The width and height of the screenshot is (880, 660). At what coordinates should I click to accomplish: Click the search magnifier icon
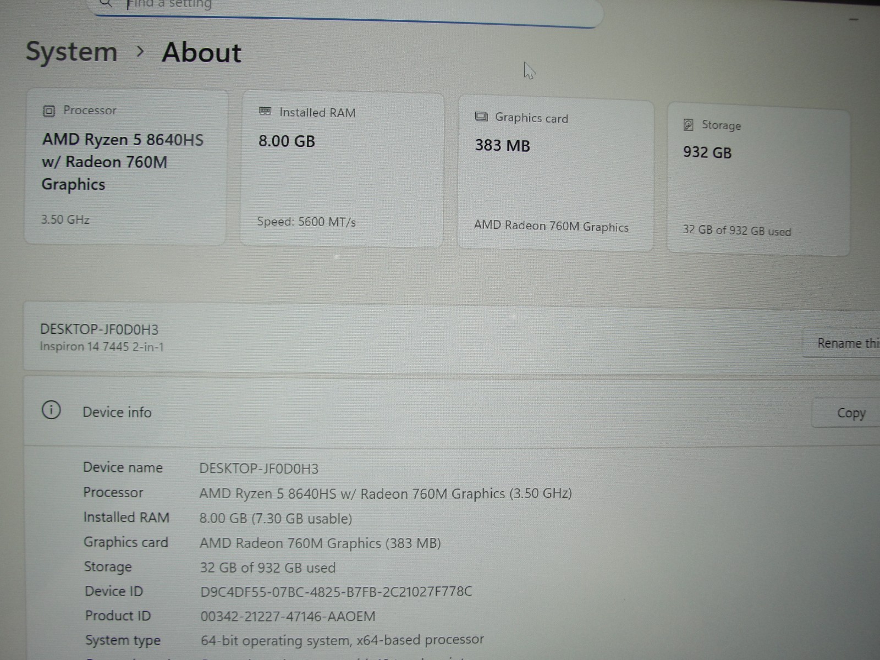coord(106,3)
